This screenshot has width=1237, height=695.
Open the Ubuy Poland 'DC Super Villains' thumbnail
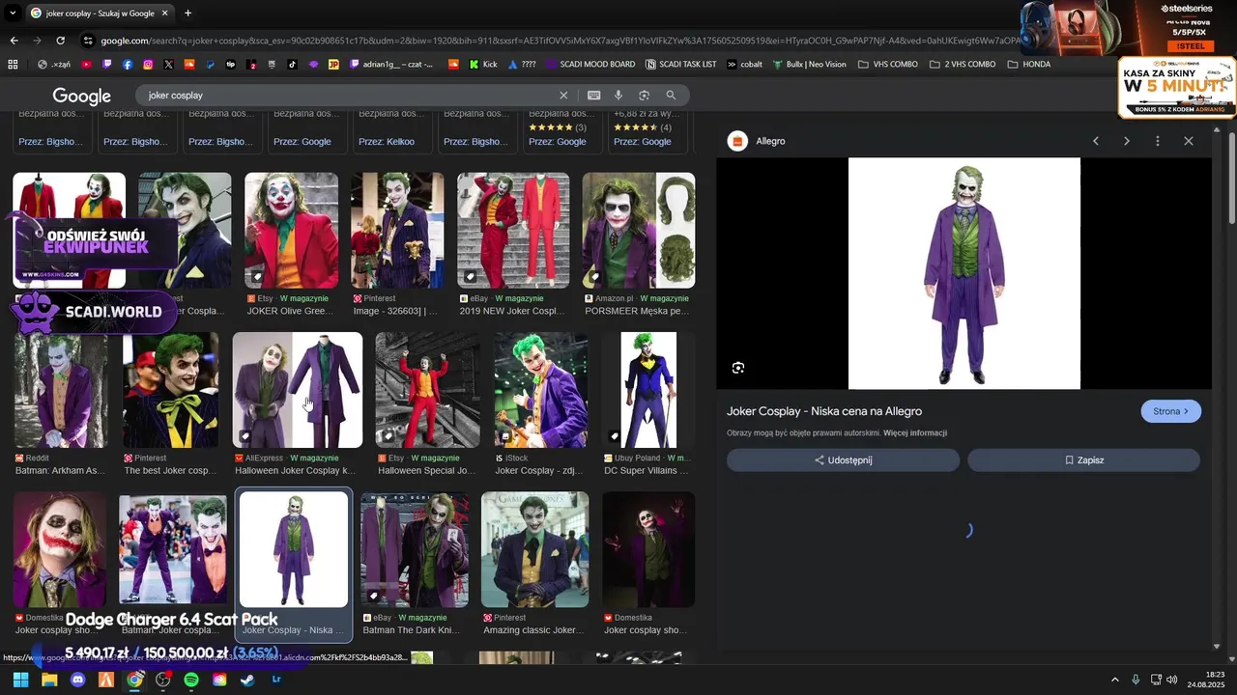(x=648, y=390)
